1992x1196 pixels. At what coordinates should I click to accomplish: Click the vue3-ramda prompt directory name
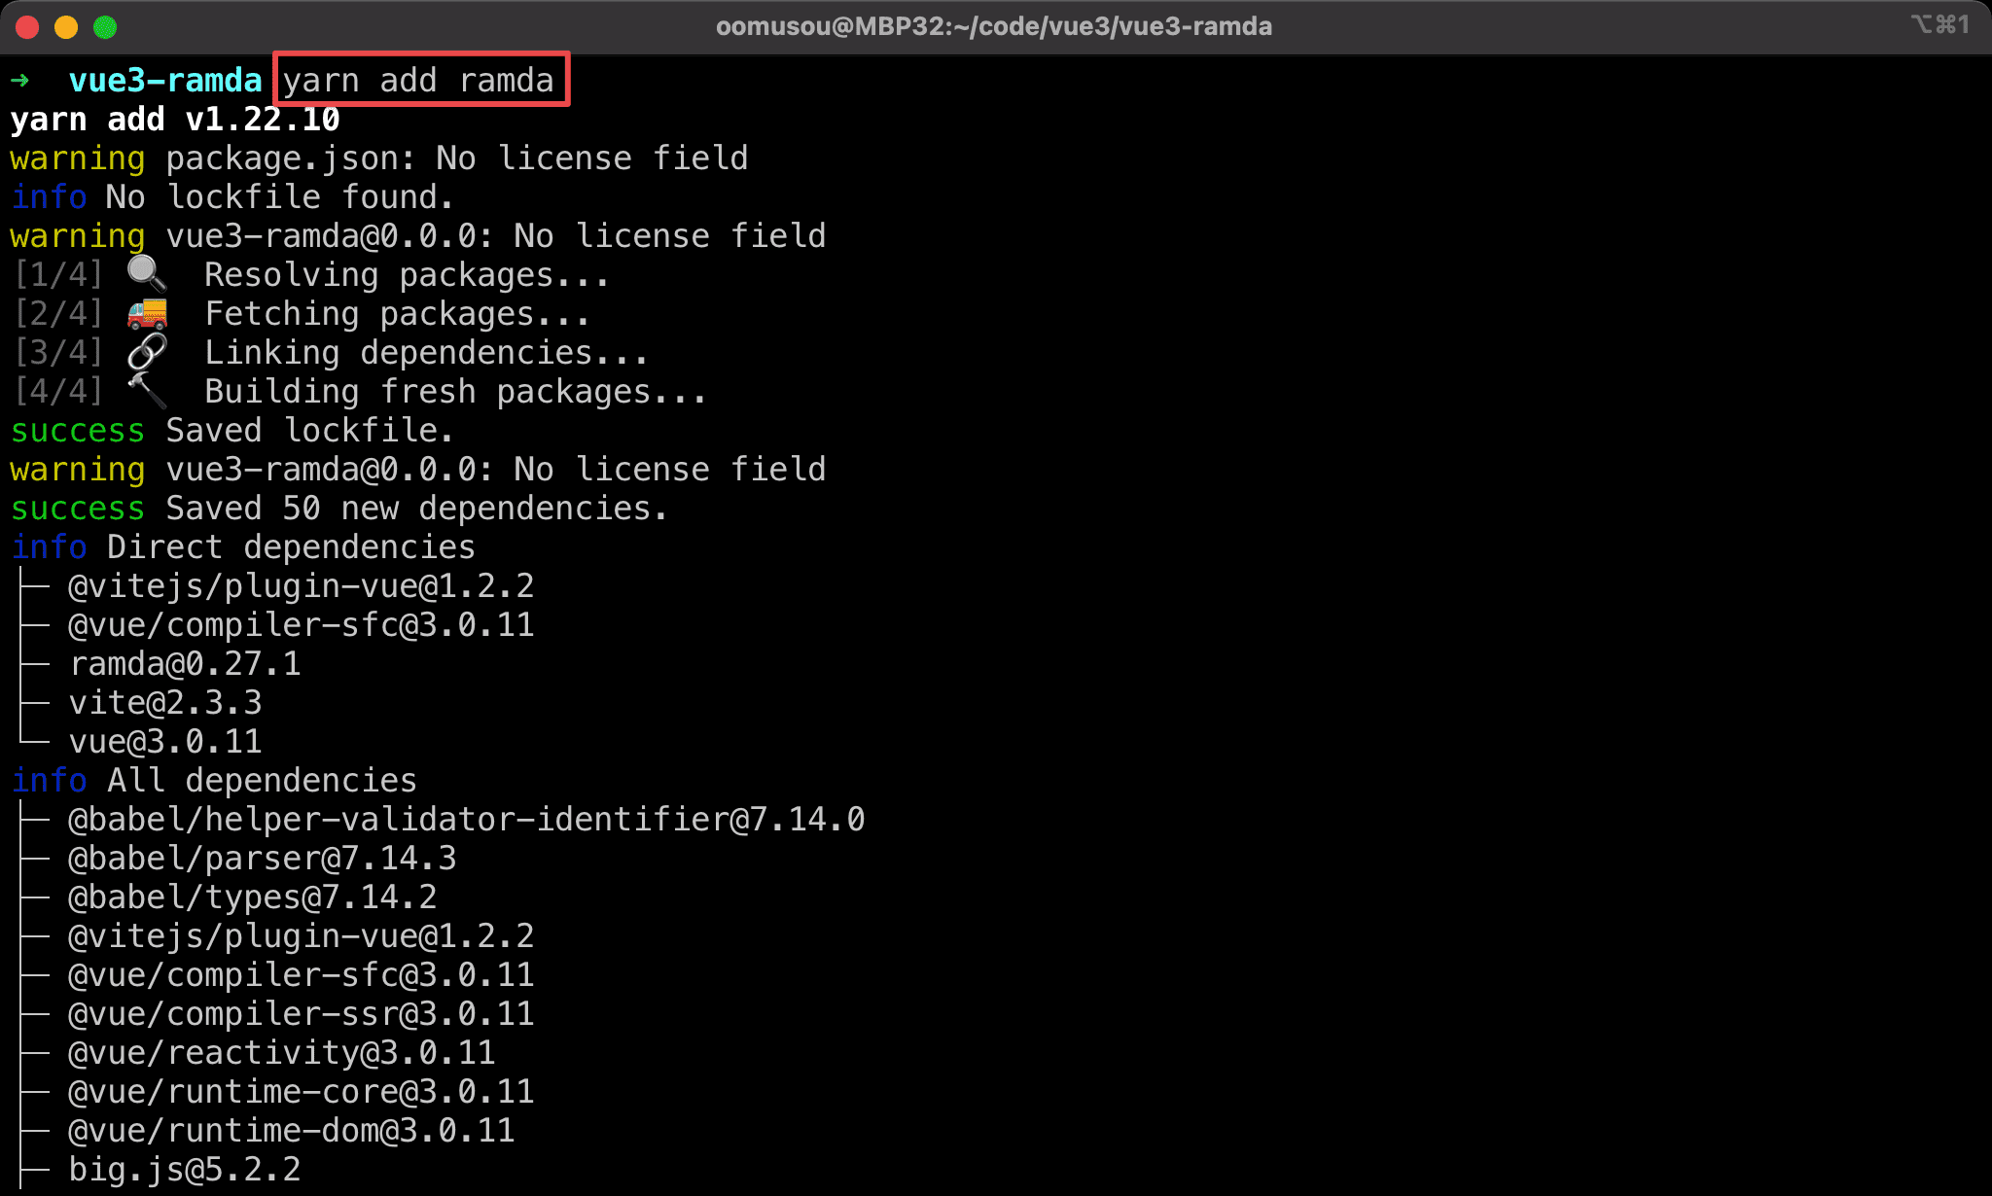pyautogui.click(x=165, y=80)
